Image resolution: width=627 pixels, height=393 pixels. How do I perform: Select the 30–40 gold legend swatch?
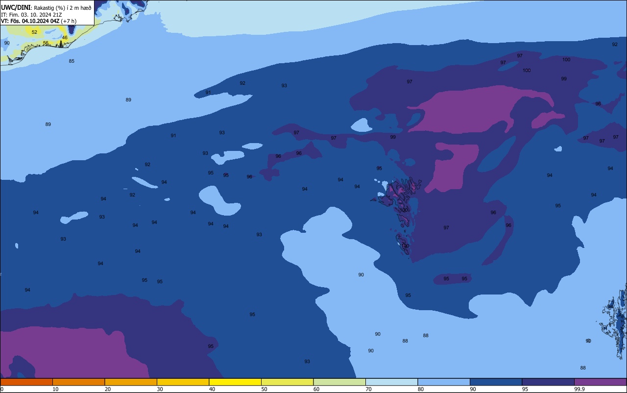(183, 382)
